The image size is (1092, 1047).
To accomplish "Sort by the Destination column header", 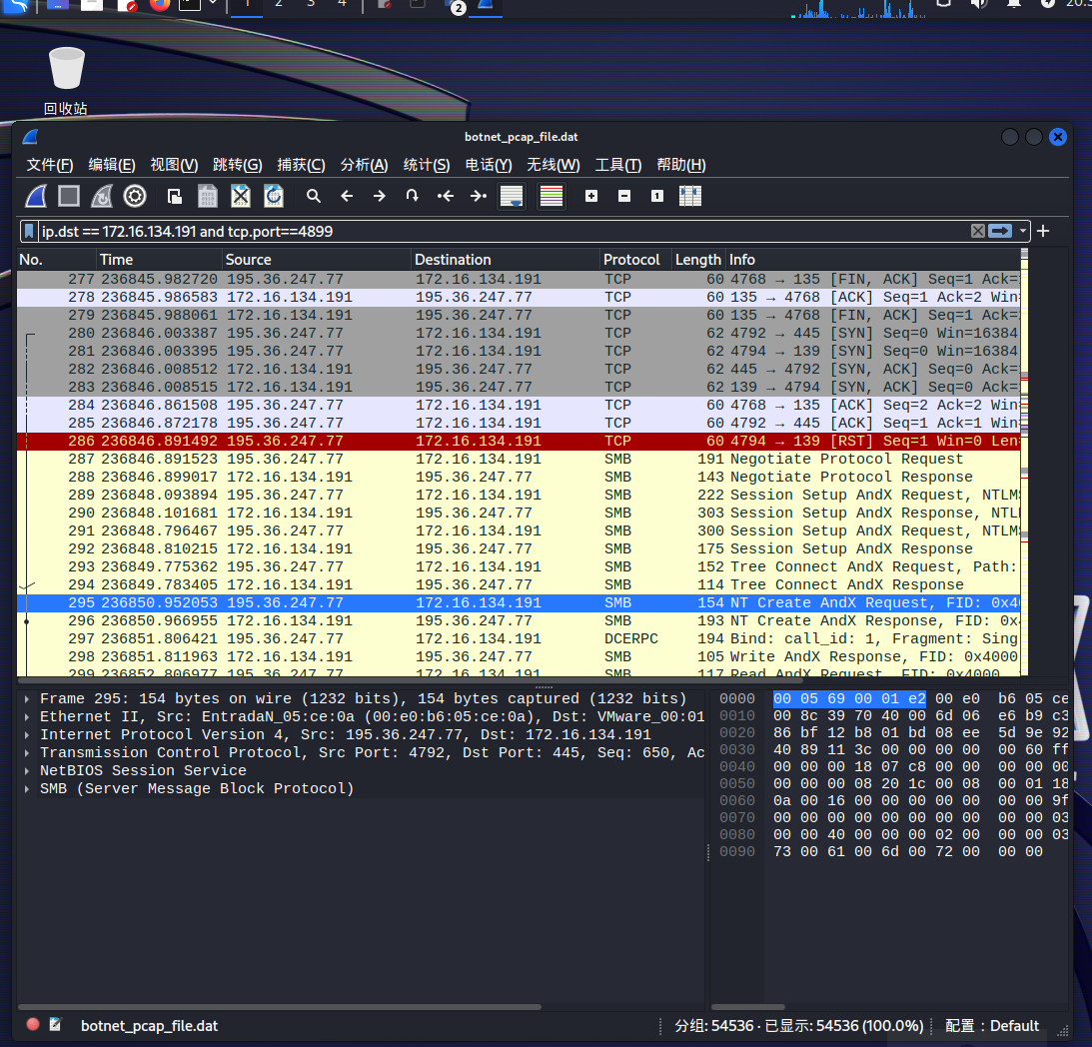I will pos(506,260).
